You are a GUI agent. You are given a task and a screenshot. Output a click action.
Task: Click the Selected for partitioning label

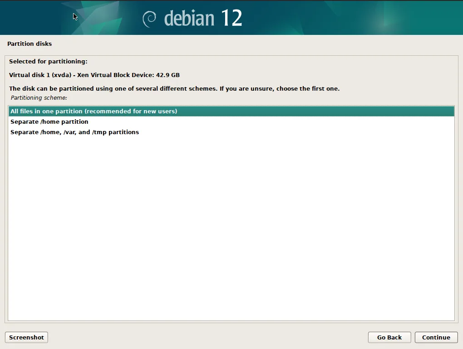click(x=48, y=61)
